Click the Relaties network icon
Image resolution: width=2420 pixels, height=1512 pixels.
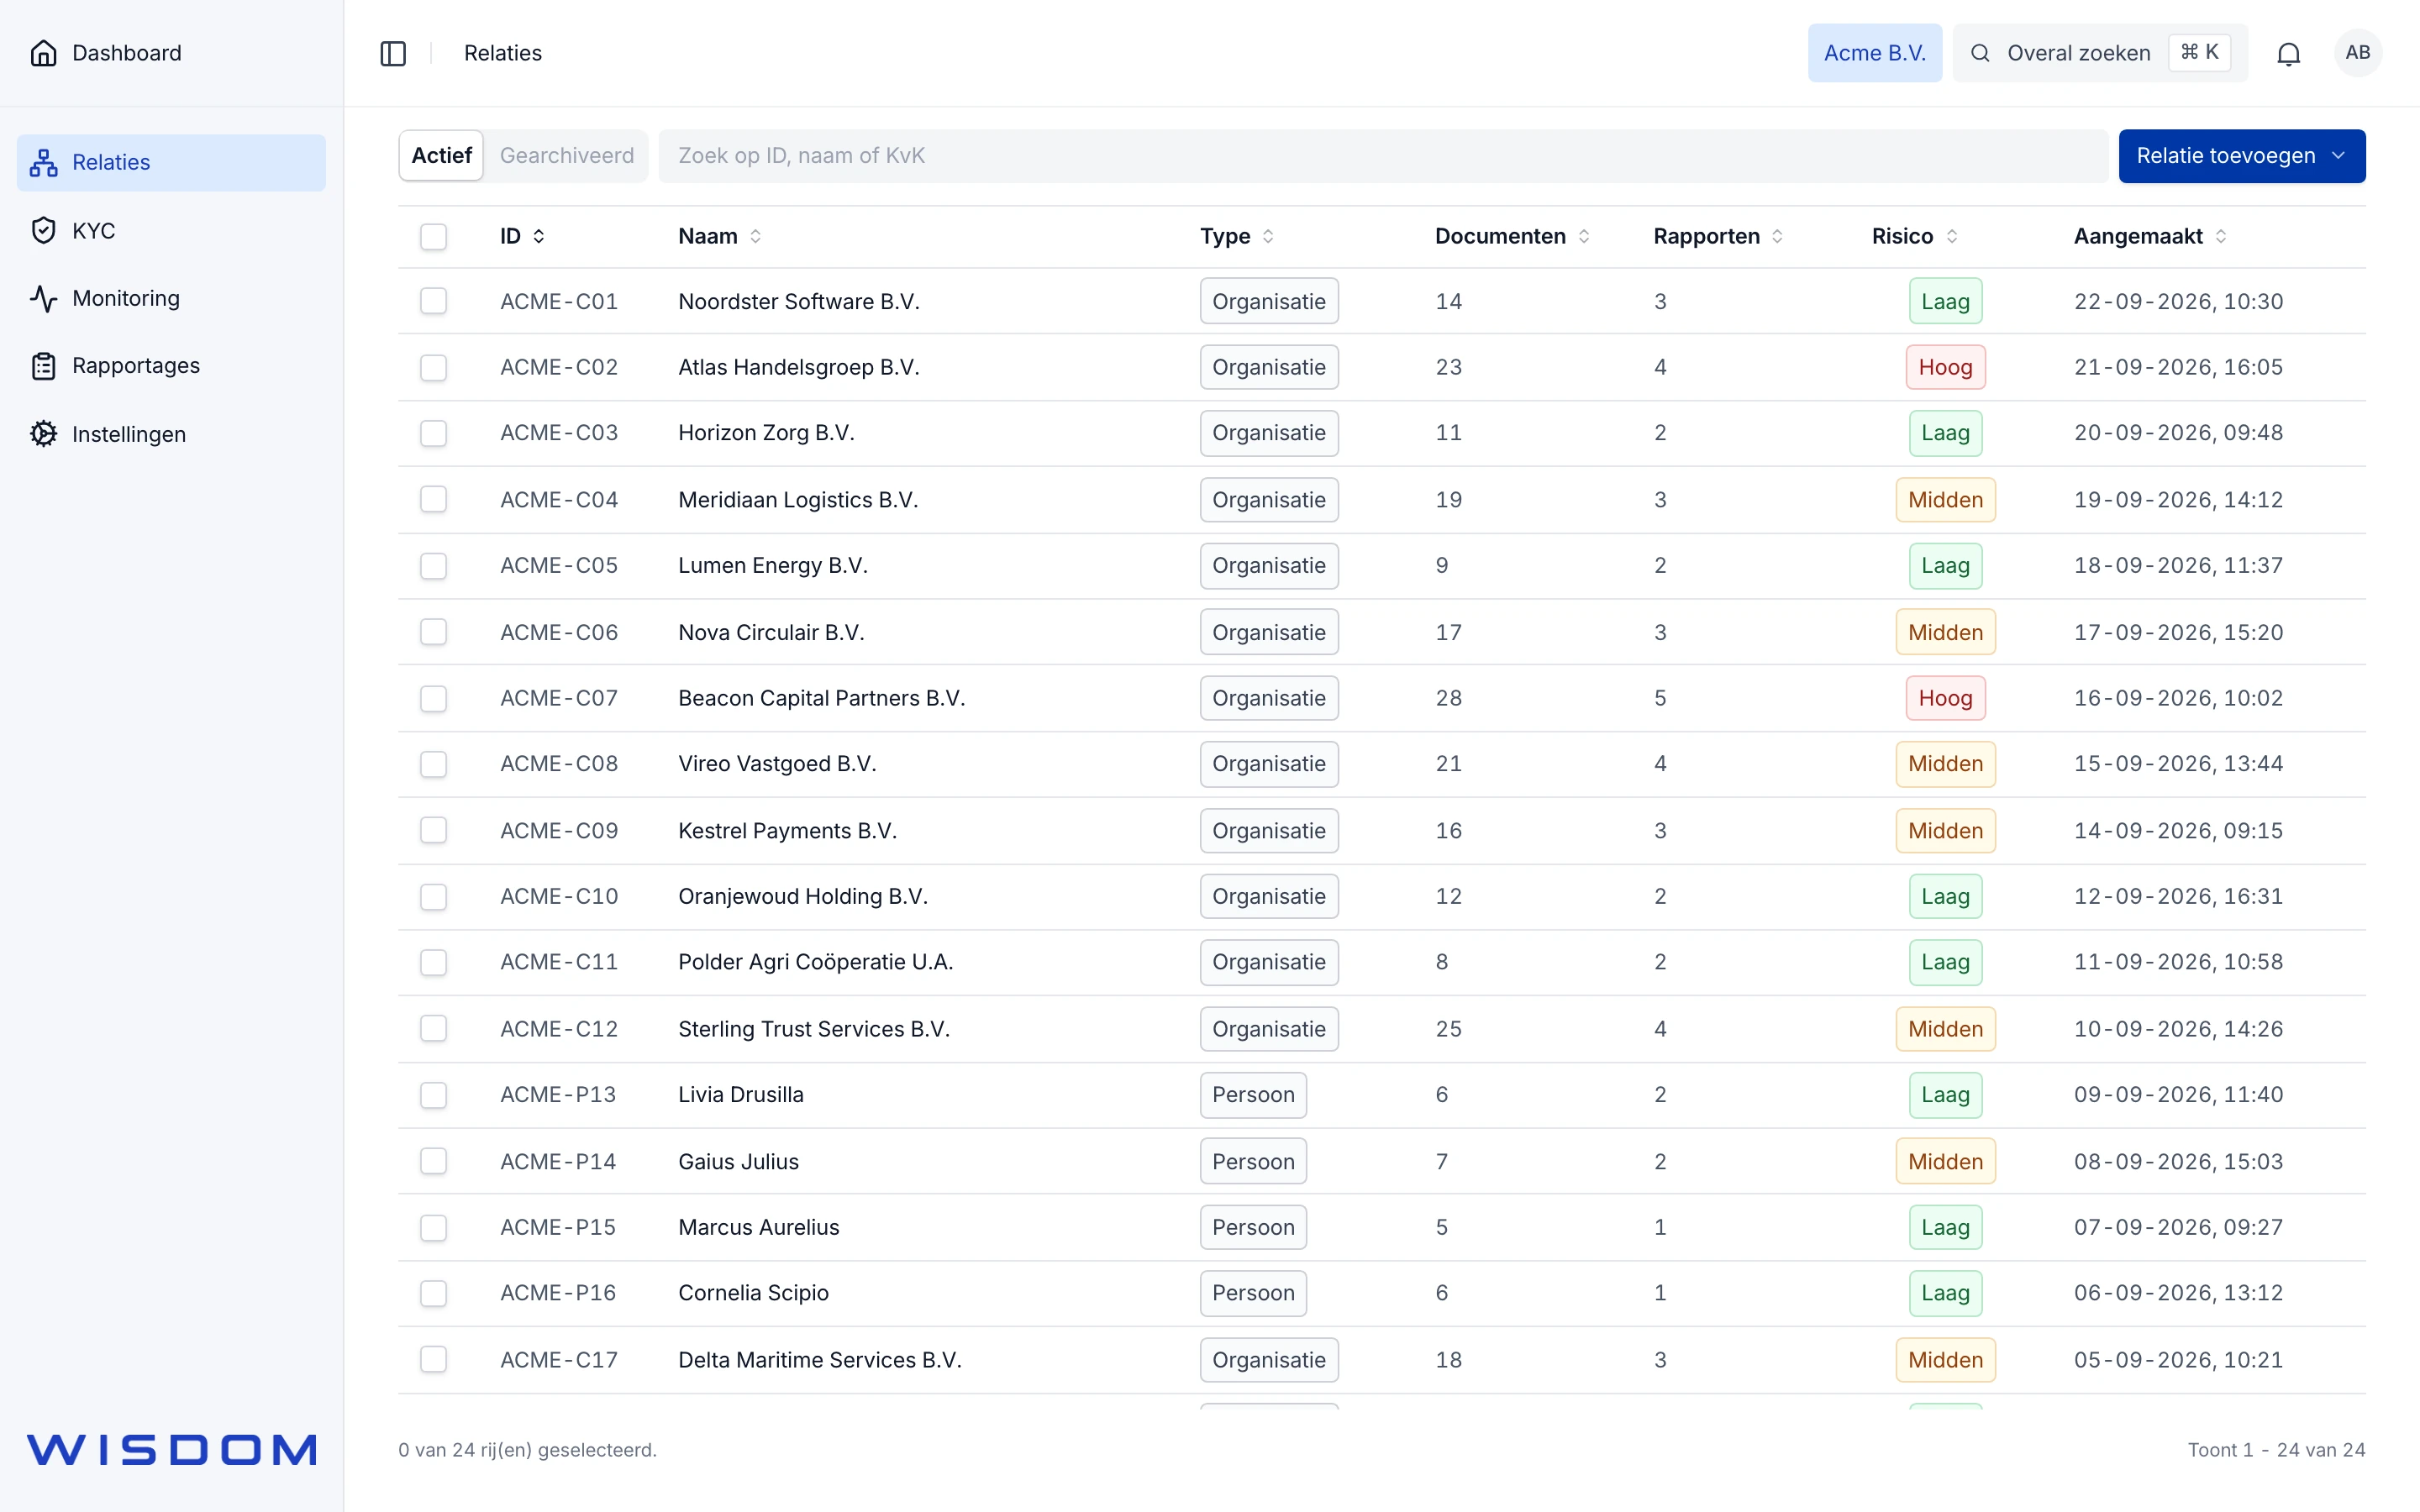coord(43,162)
